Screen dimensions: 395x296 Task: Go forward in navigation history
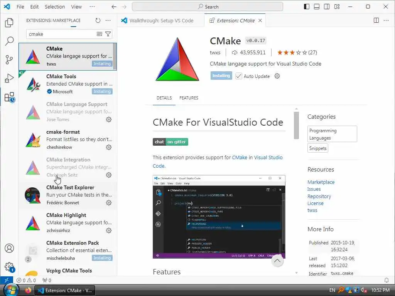pyautogui.click(x=124, y=7)
